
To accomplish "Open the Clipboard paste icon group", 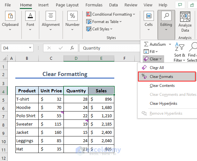I will tap(10, 16).
